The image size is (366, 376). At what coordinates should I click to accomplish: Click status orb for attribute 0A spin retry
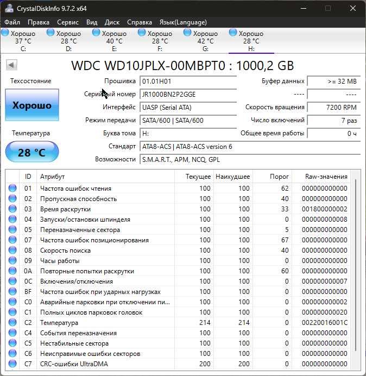point(12,271)
